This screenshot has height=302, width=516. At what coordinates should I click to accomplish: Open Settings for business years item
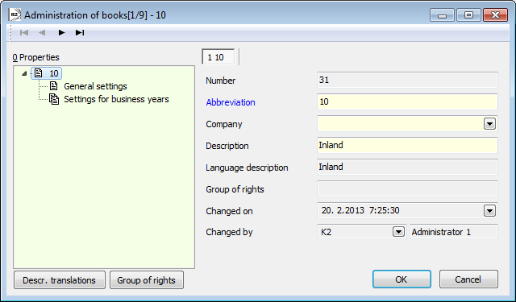coord(116,99)
